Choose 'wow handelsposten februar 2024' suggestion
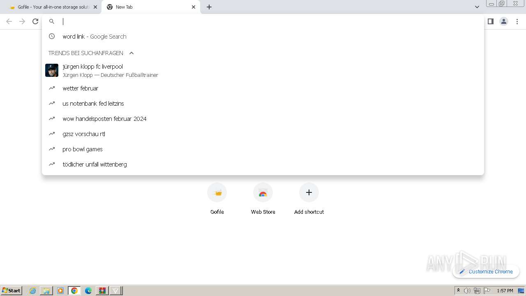 pyautogui.click(x=263, y=119)
